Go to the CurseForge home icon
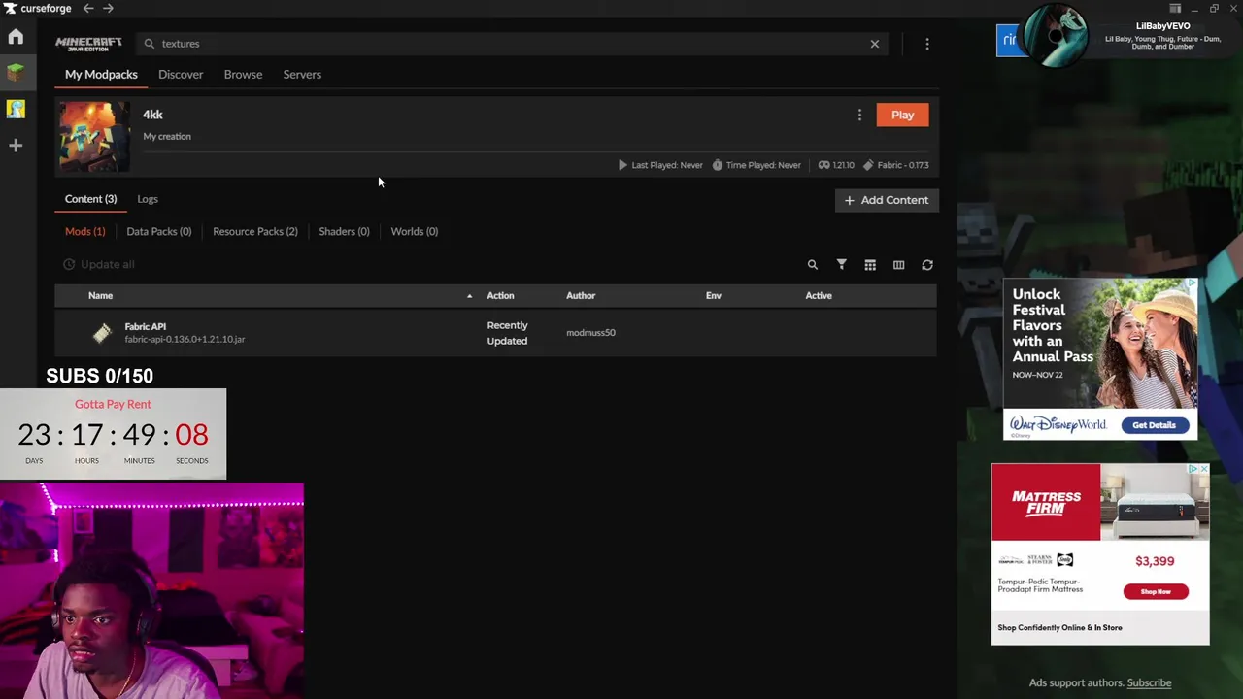 [16, 37]
